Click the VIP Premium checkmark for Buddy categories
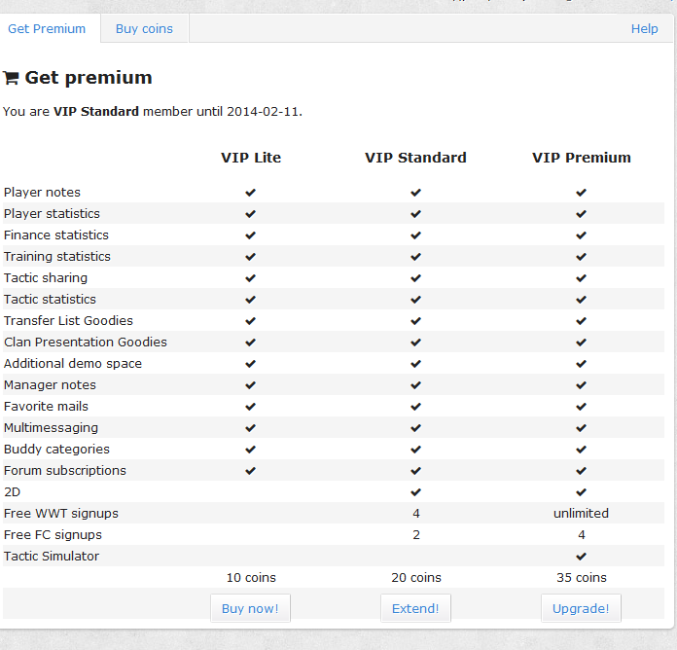Image resolution: width=677 pixels, height=650 pixels. point(581,450)
